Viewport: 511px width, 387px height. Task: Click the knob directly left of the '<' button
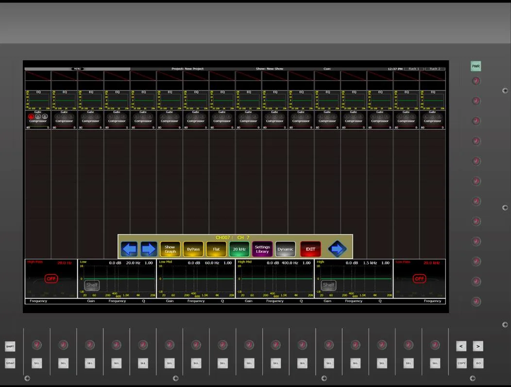(435, 345)
